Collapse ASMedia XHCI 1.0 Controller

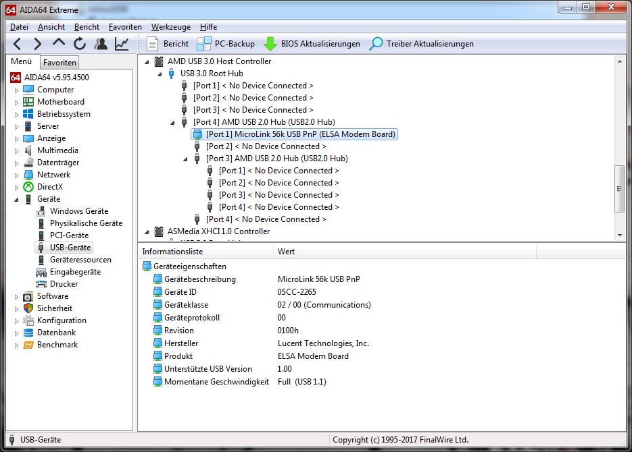tap(147, 232)
